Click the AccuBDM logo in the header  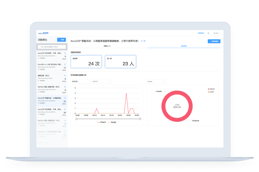tap(43, 33)
